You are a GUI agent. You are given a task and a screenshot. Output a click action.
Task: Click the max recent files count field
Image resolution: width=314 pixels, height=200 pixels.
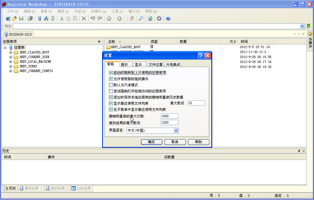tap(197, 103)
